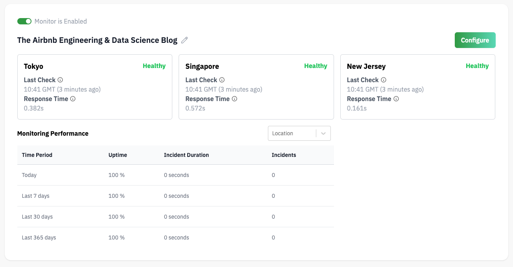Click the monitor title Airbnb Engineering Blog
The width and height of the screenshot is (513, 267).
(97, 40)
